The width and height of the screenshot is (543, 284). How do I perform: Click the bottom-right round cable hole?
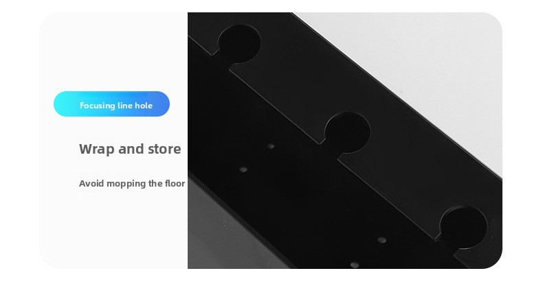[x=463, y=227]
